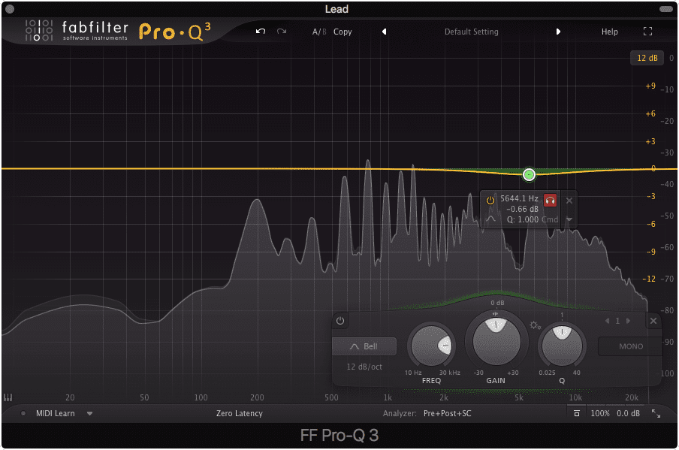Show the piano keyboard display
The width and height of the screenshot is (679, 450).
click(8, 397)
